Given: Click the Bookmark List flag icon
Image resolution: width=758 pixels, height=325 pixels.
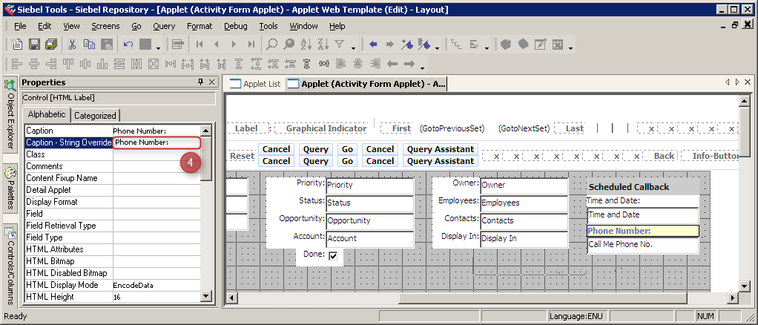Looking at the screenshot, I should click(424, 45).
